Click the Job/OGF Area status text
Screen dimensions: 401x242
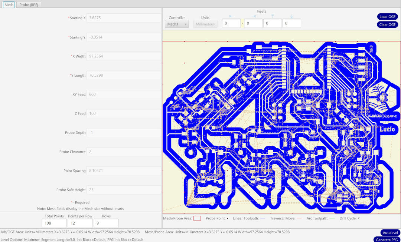(70, 232)
